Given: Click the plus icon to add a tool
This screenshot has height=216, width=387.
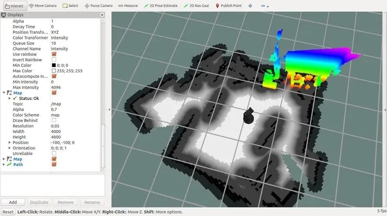Looking at the screenshot, I should pos(250,6).
